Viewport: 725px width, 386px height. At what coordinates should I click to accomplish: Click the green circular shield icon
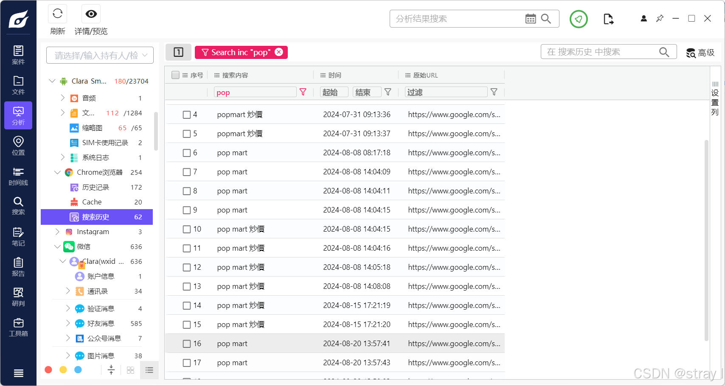click(579, 19)
